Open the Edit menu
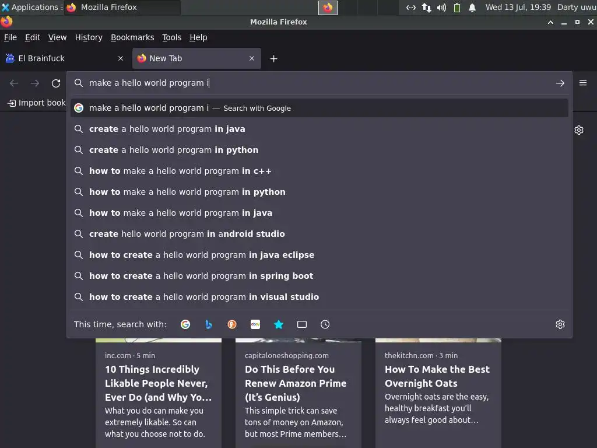Viewport: 597px width, 448px height. 33,37
